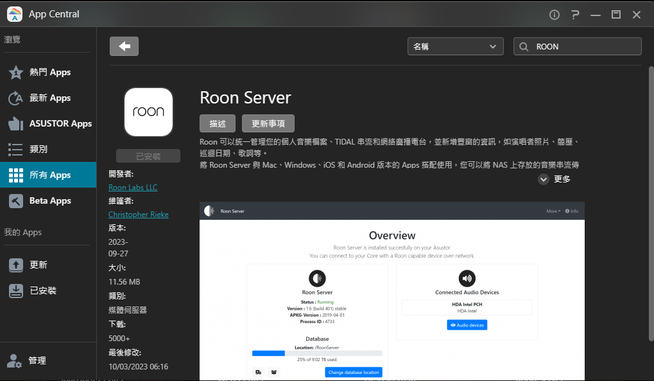Open 最新 Apps in sidebar

[x=48, y=98]
